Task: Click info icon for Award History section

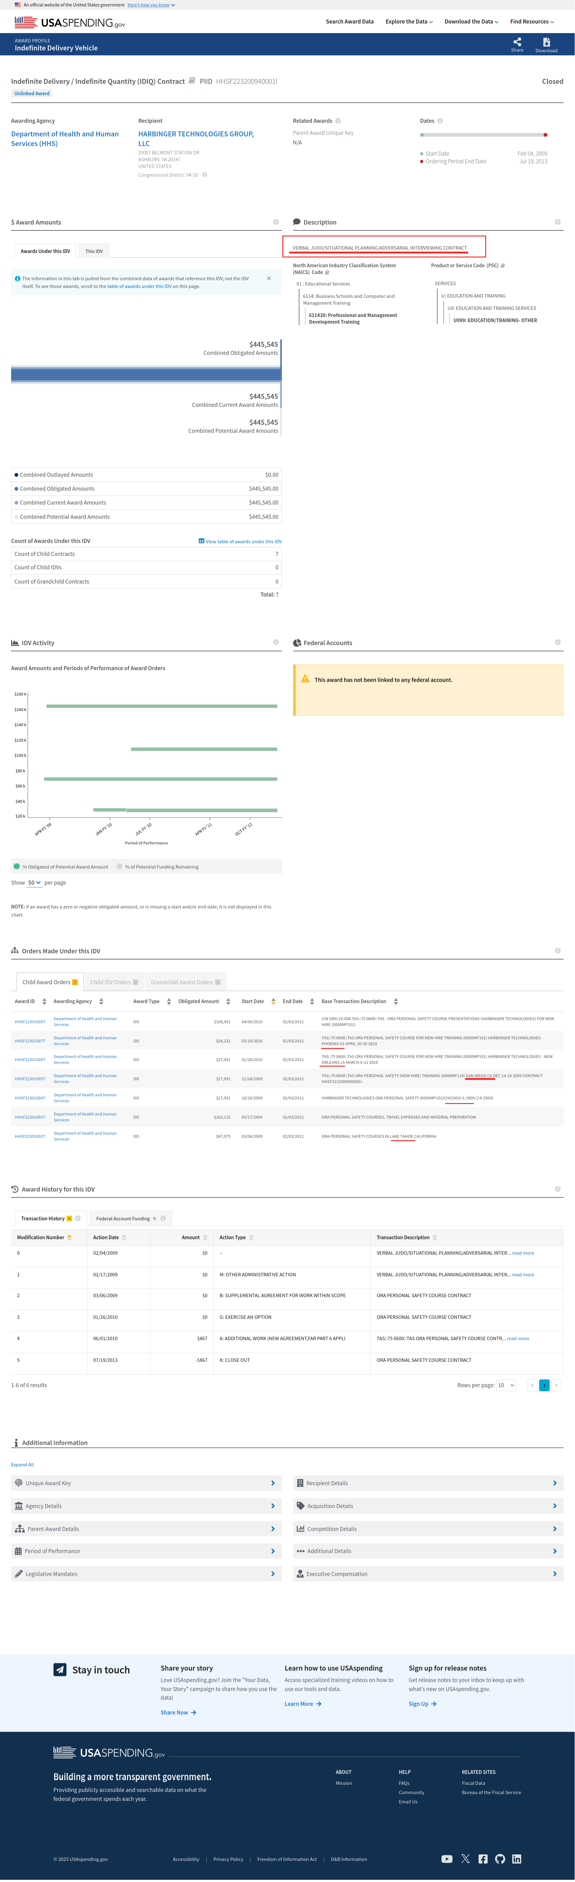Action: pos(557,1189)
